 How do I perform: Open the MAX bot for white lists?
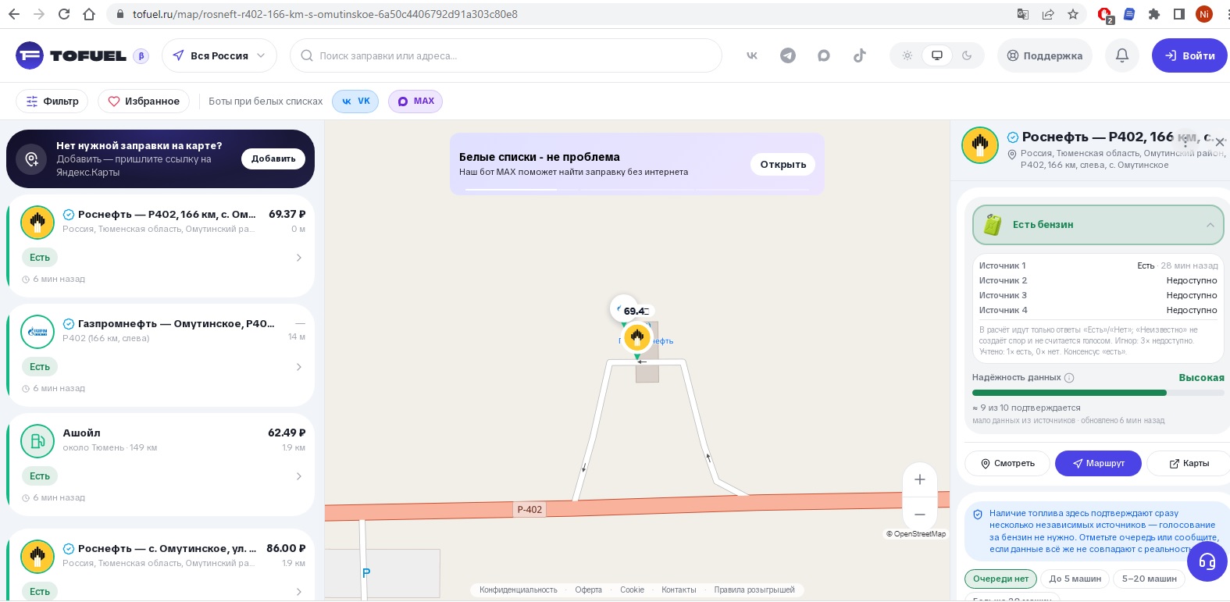(x=415, y=102)
